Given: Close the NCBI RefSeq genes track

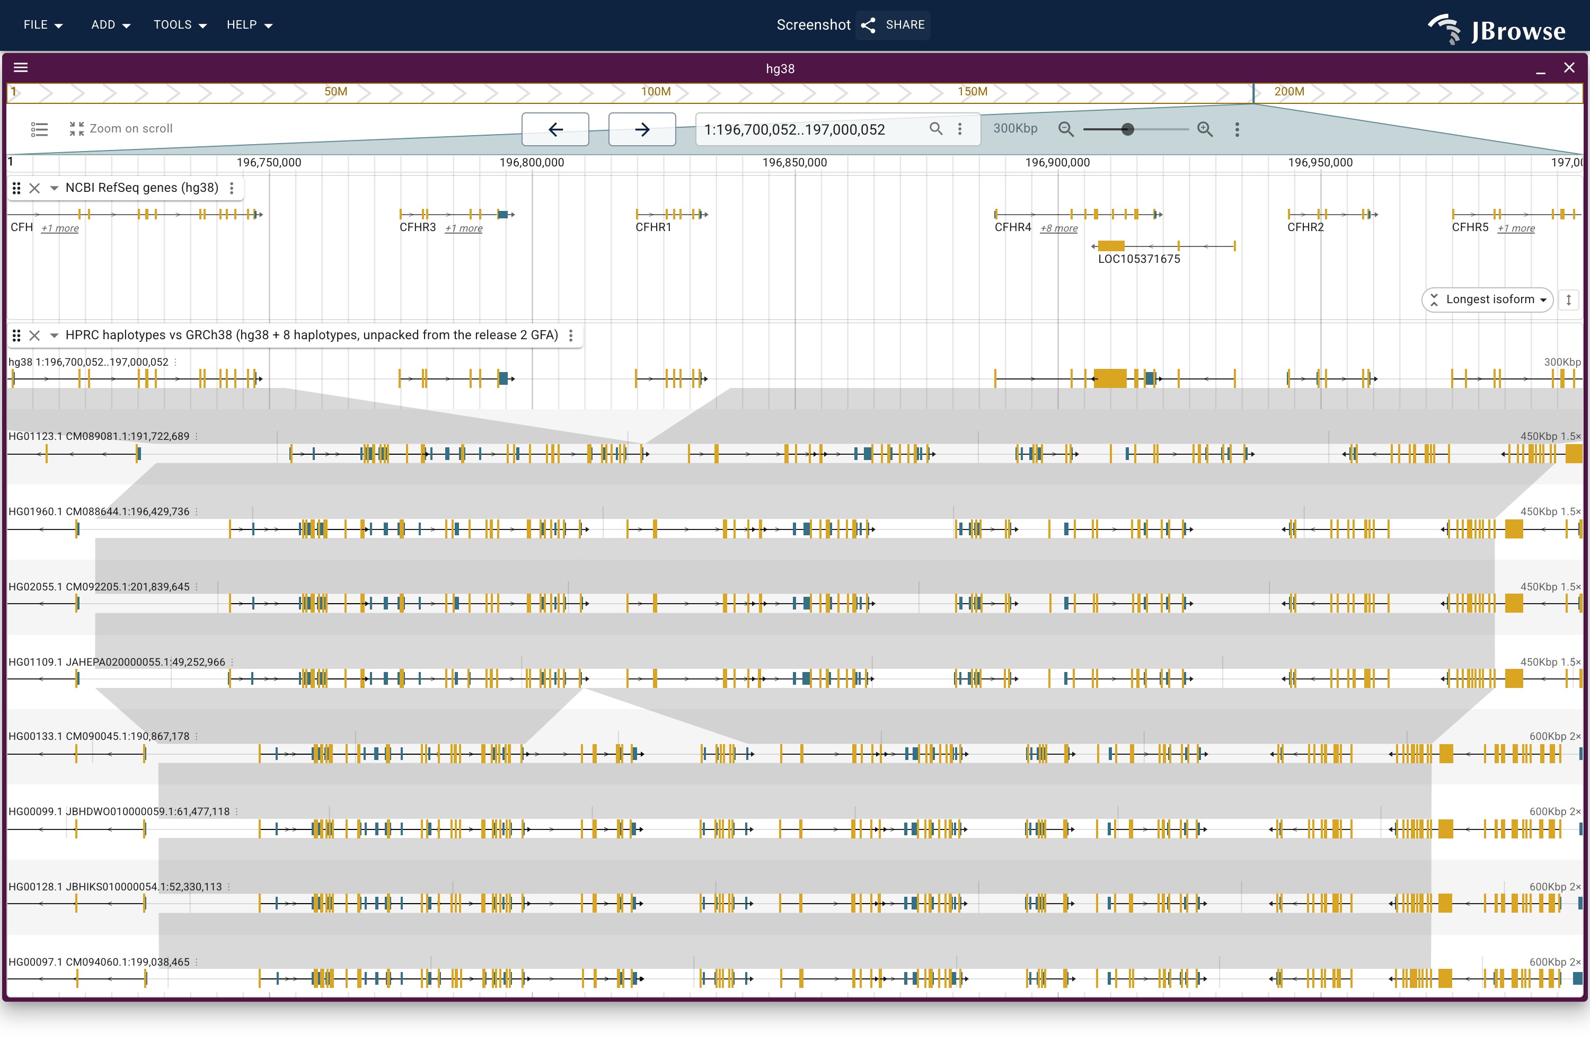Looking at the screenshot, I should pyautogui.click(x=34, y=188).
